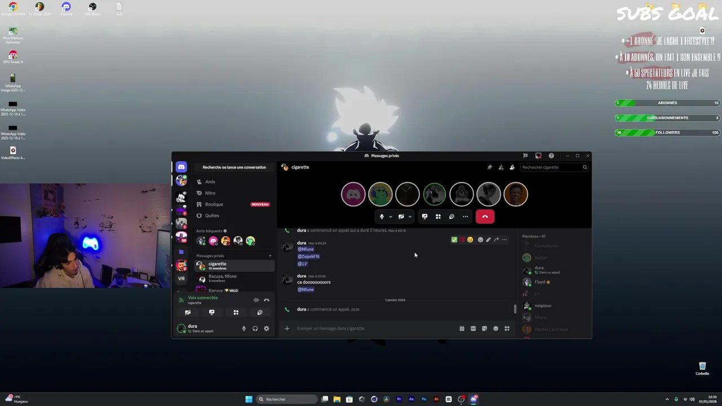Viewport: 722px width, 406px height.
Task: Open apps launcher in message box
Action: (x=507, y=328)
